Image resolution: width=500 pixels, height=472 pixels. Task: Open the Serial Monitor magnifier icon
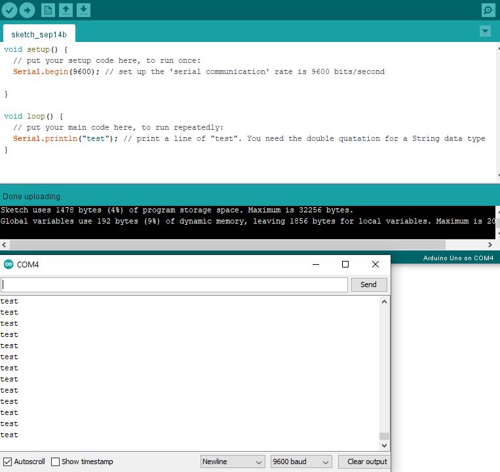coord(488,10)
